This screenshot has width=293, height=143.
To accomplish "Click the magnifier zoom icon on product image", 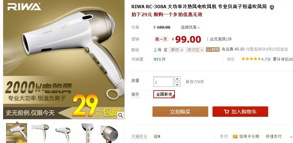I will pos(121,115).
